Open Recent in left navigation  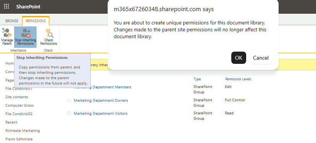pos(11,122)
